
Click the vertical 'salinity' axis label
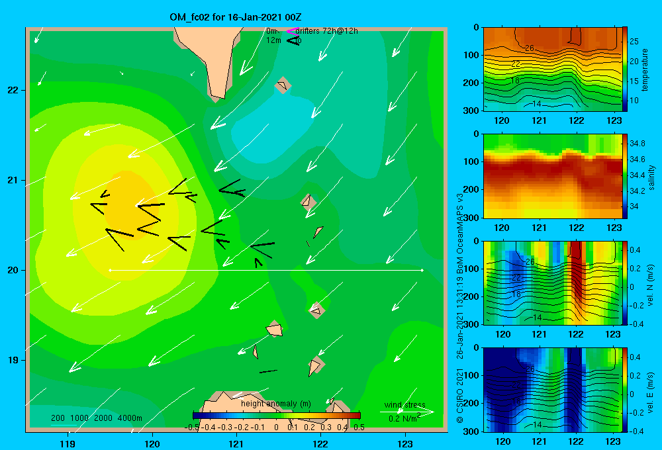651,177
